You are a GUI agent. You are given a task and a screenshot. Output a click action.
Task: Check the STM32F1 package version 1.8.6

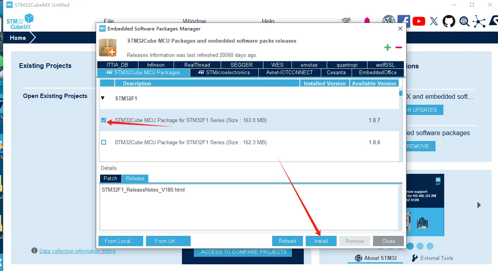click(x=104, y=142)
